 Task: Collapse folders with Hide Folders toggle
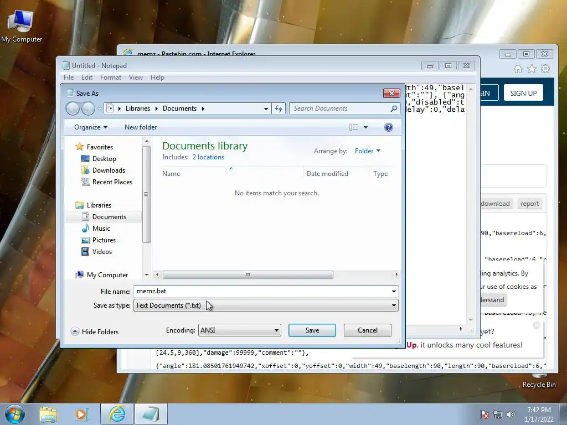point(95,332)
